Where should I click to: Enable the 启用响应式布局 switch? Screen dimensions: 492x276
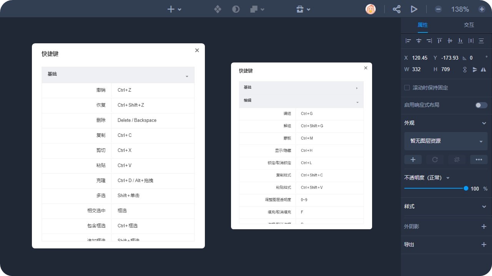(x=481, y=105)
